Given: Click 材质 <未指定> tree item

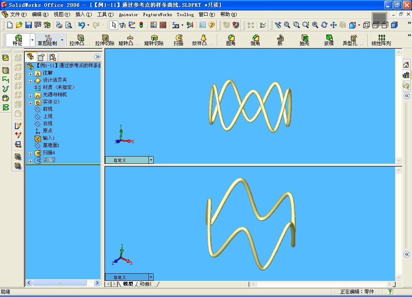Looking at the screenshot, I should [x=59, y=87].
